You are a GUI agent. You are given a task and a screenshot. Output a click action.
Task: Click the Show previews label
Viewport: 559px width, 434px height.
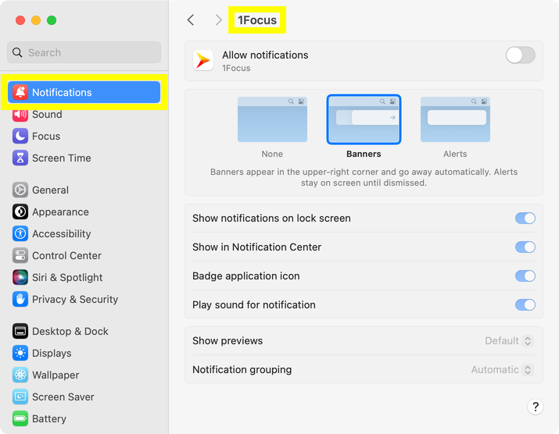(228, 340)
